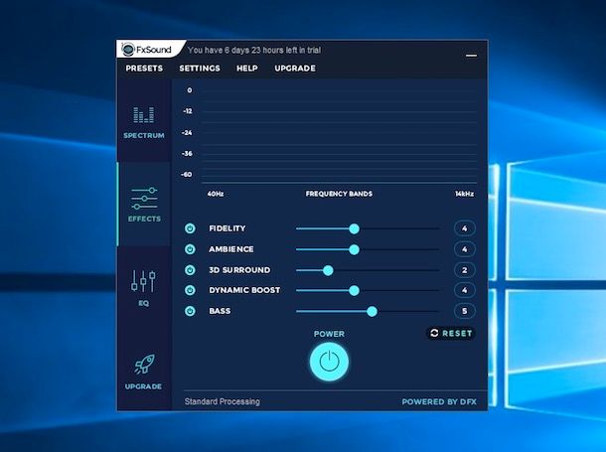Screen dimensions: 606x452
Task: Click the Ambience slider handle
Action: (354, 249)
